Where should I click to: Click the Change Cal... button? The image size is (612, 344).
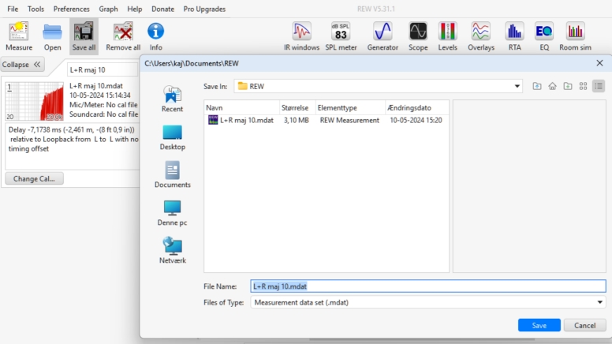(x=34, y=179)
